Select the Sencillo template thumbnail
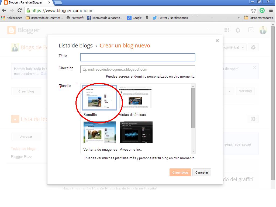The width and height of the screenshot is (276, 207). tap(100, 98)
